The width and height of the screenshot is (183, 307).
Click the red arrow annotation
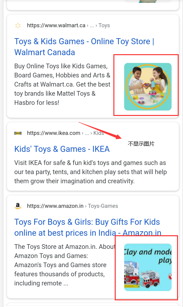click(x=100, y=131)
